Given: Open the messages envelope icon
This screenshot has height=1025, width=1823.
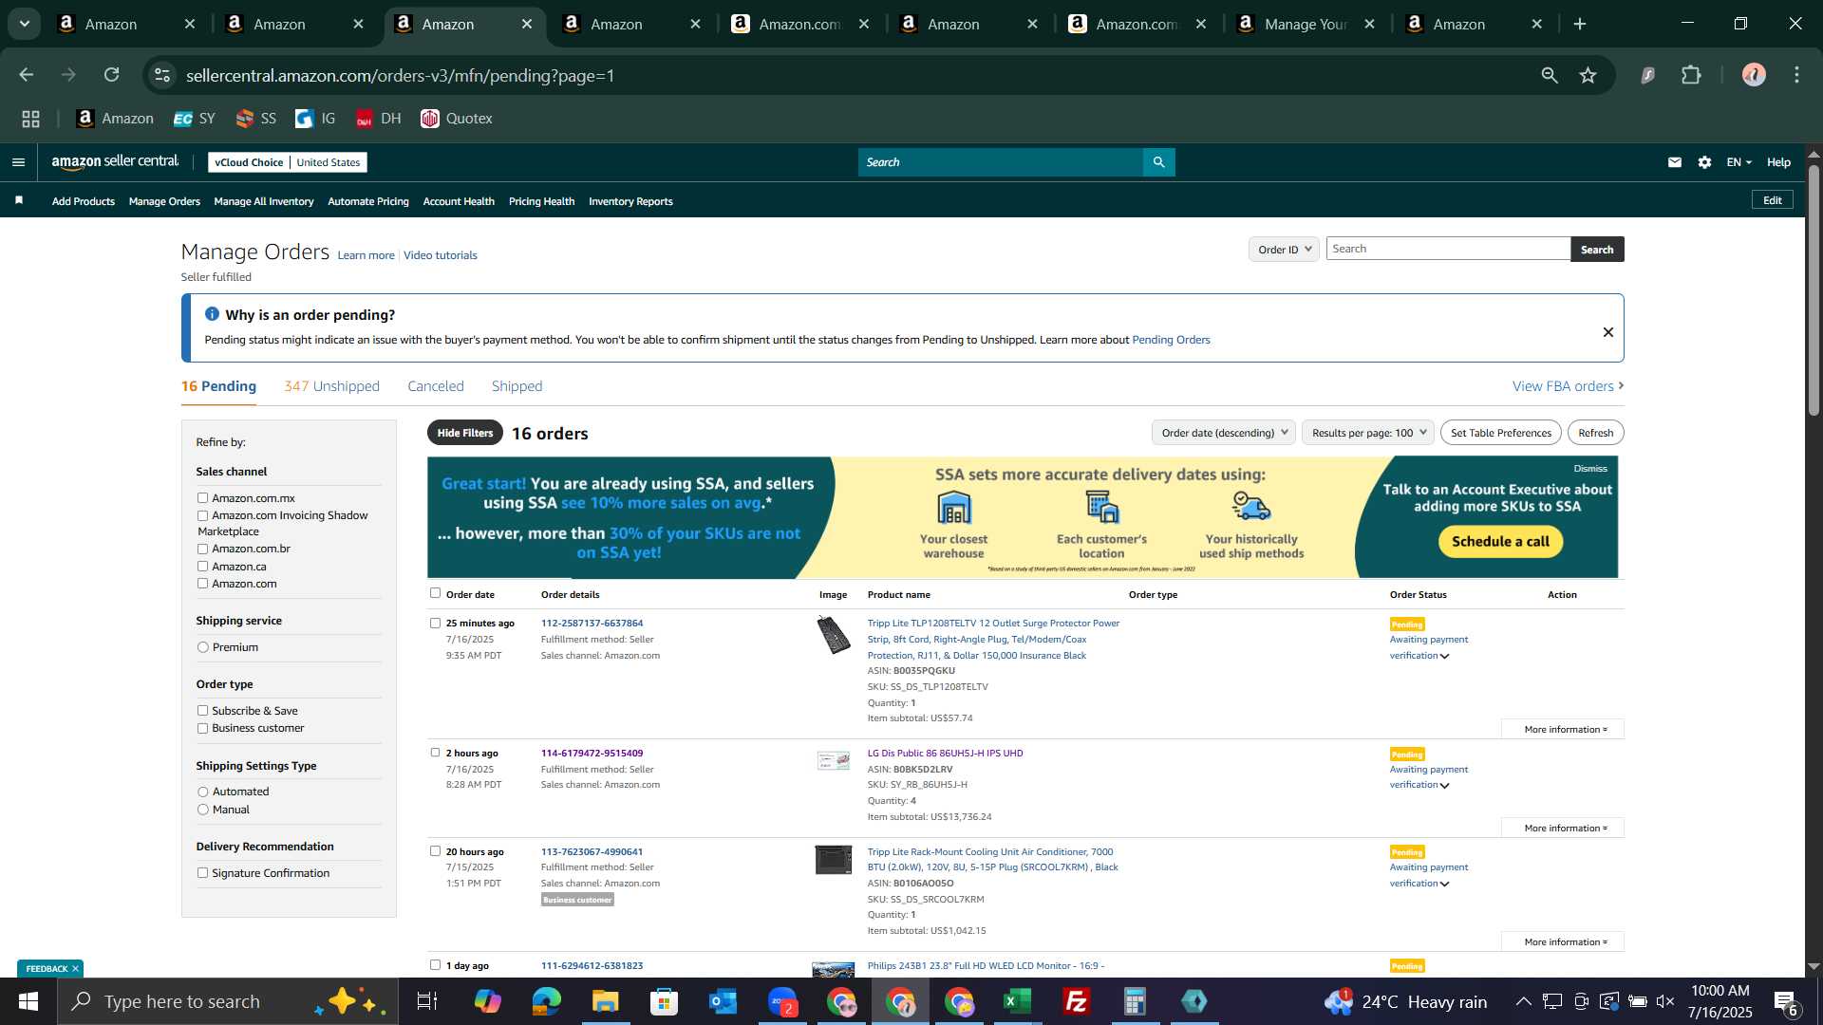Looking at the screenshot, I should [x=1675, y=162].
